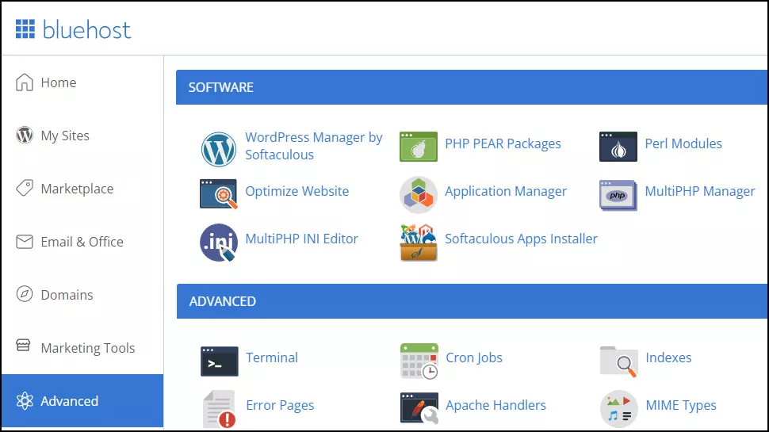Launch the Terminal icon

[220, 361]
